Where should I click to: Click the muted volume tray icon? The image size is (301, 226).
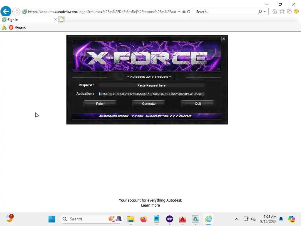(x=253, y=219)
